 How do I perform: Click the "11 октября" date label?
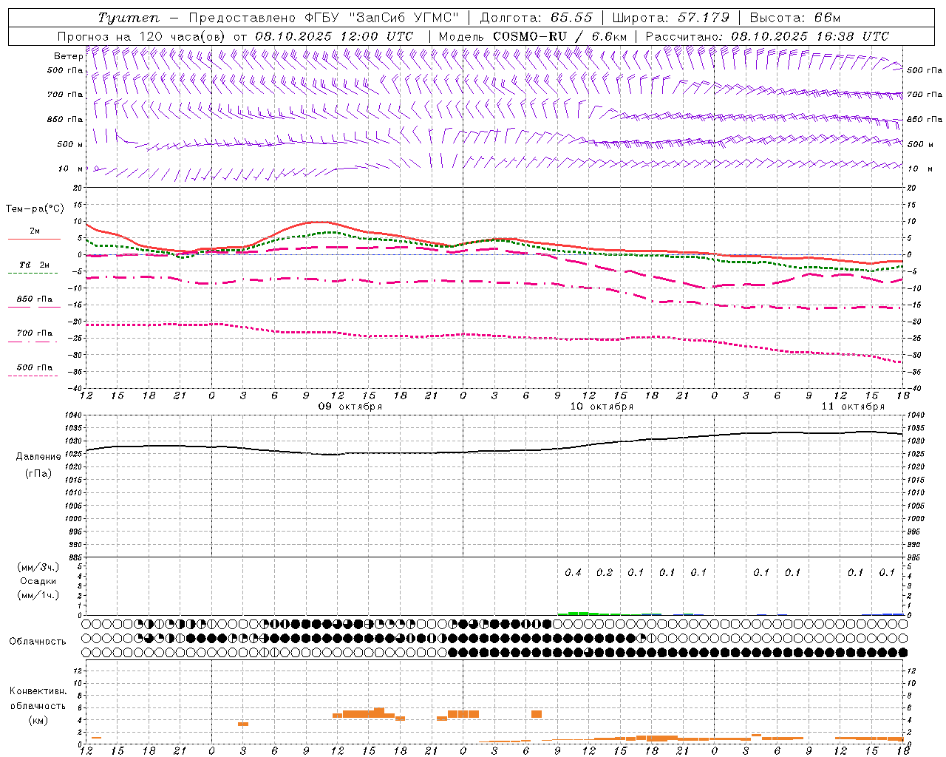(852, 407)
